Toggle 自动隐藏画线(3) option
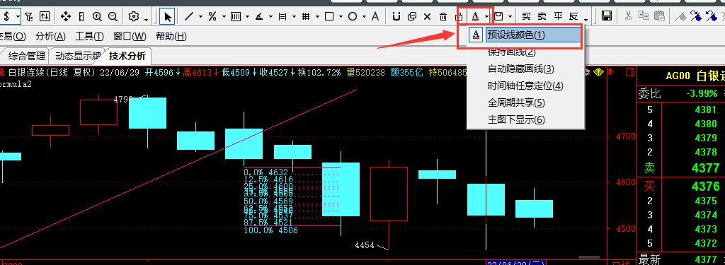This screenshot has width=725, height=265. point(520,69)
